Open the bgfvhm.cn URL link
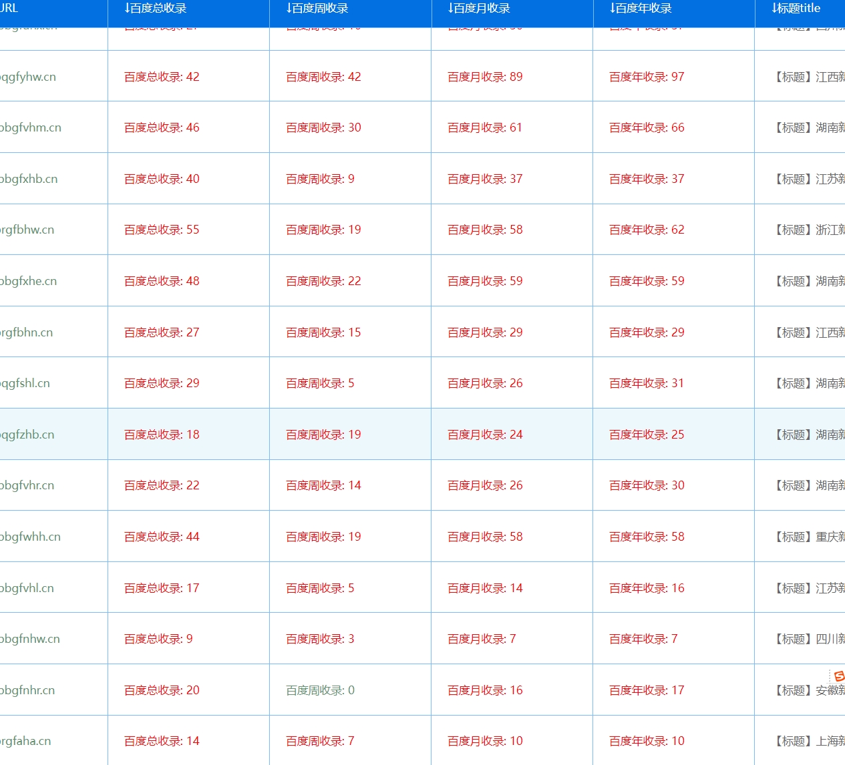The image size is (845, 765). (31, 127)
